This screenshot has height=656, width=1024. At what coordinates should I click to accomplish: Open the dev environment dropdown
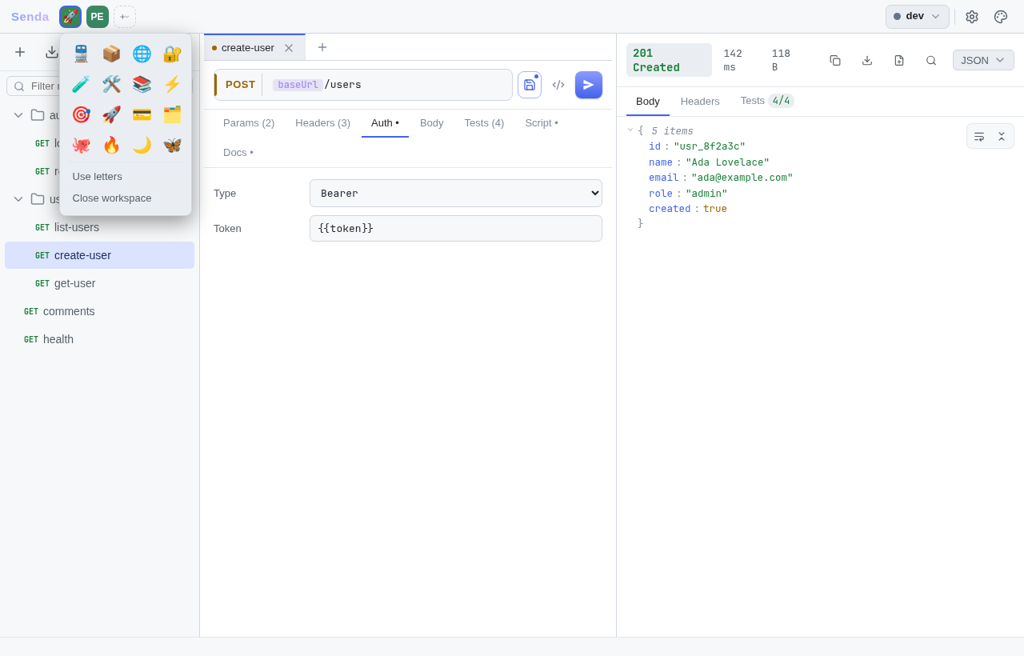pos(918,17)
